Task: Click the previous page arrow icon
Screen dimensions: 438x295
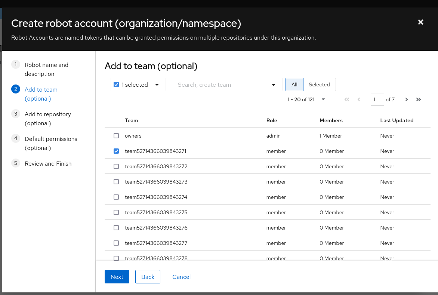Action: click(x=359, y=99)
